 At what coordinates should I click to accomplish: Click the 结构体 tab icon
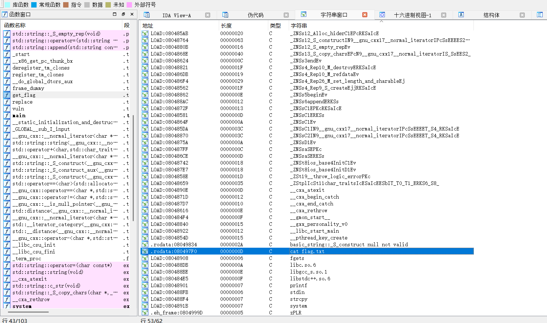click(x=461, y=15)
